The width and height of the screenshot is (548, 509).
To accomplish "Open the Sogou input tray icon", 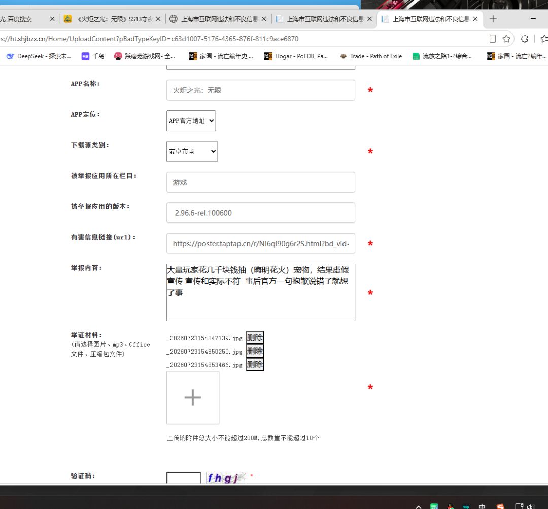I will coord(500,506).
